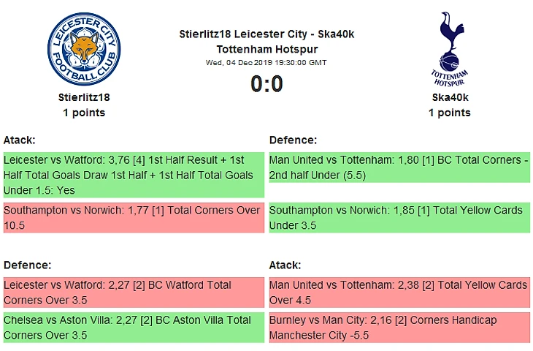Select Man United vs Tottenham 1,80 corners bet
Image resolution: width=533 pixels, height=351 pixels.
[399, 167]
